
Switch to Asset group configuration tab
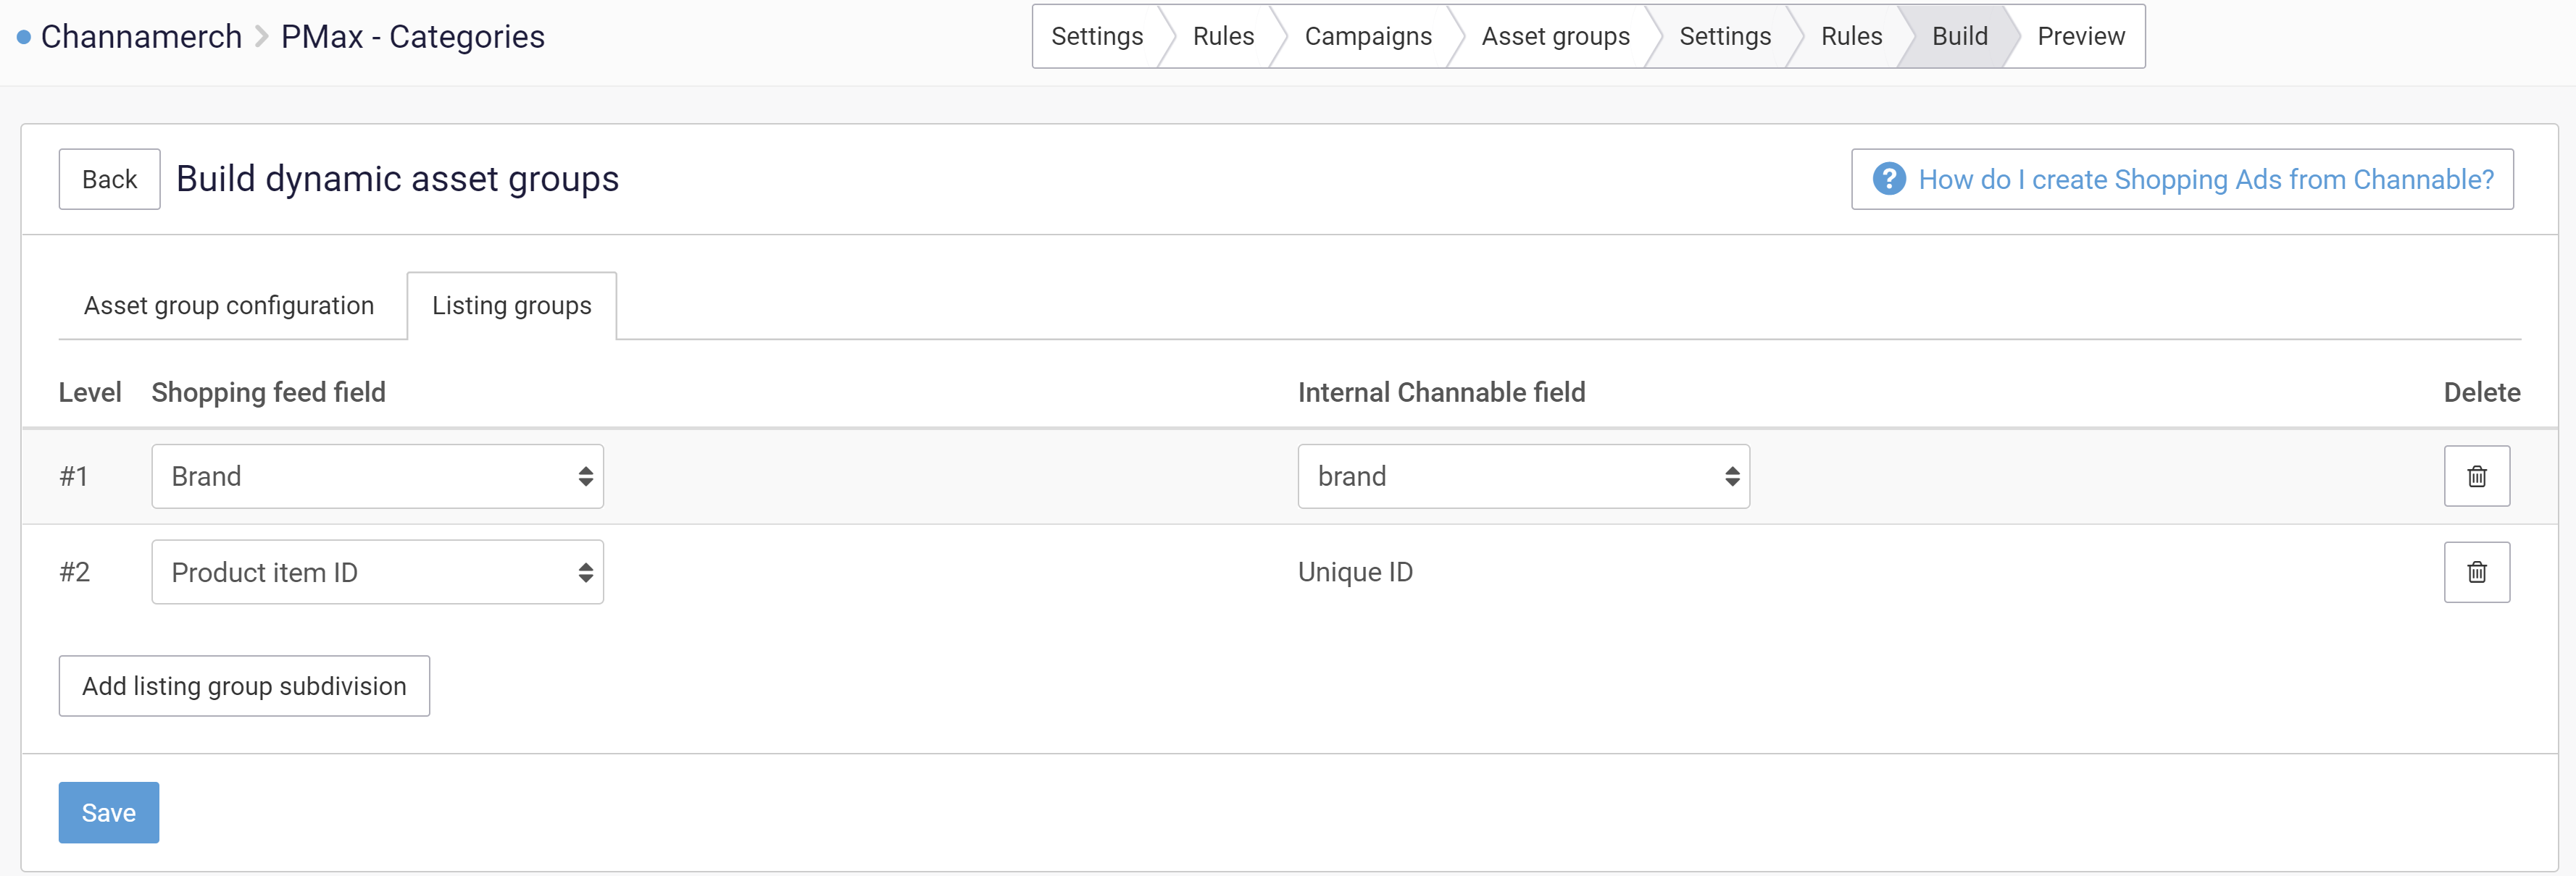[x=229, y=306]
